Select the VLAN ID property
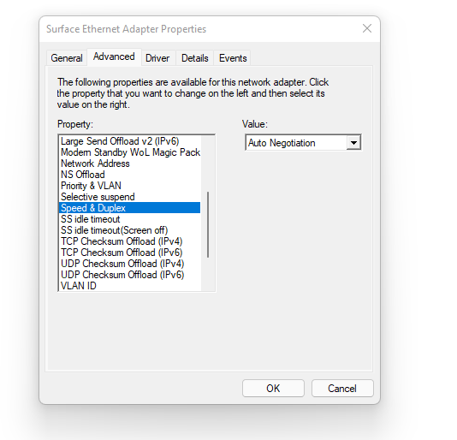The height and width of the screenshot is (440, 457). click(130, 286)
